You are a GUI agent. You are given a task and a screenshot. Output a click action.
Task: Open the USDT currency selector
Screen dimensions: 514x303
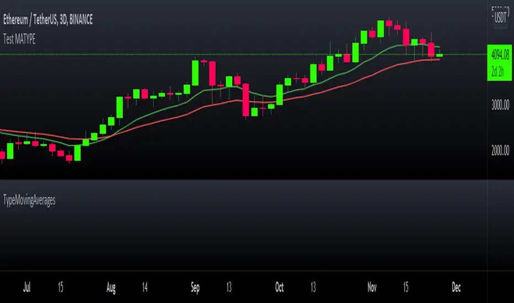click(500, 17)
